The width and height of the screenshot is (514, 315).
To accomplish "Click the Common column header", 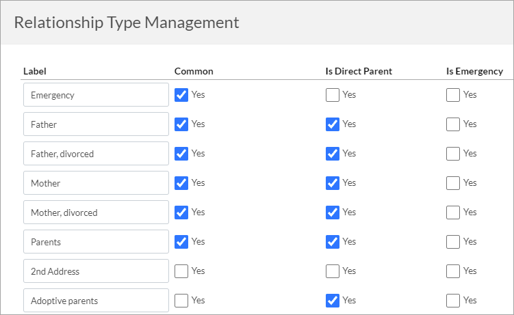I will pyautogui.click(x=194, y=71).
